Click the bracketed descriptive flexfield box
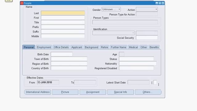Screen dimensions: 197x111 [x=155, y=82]
